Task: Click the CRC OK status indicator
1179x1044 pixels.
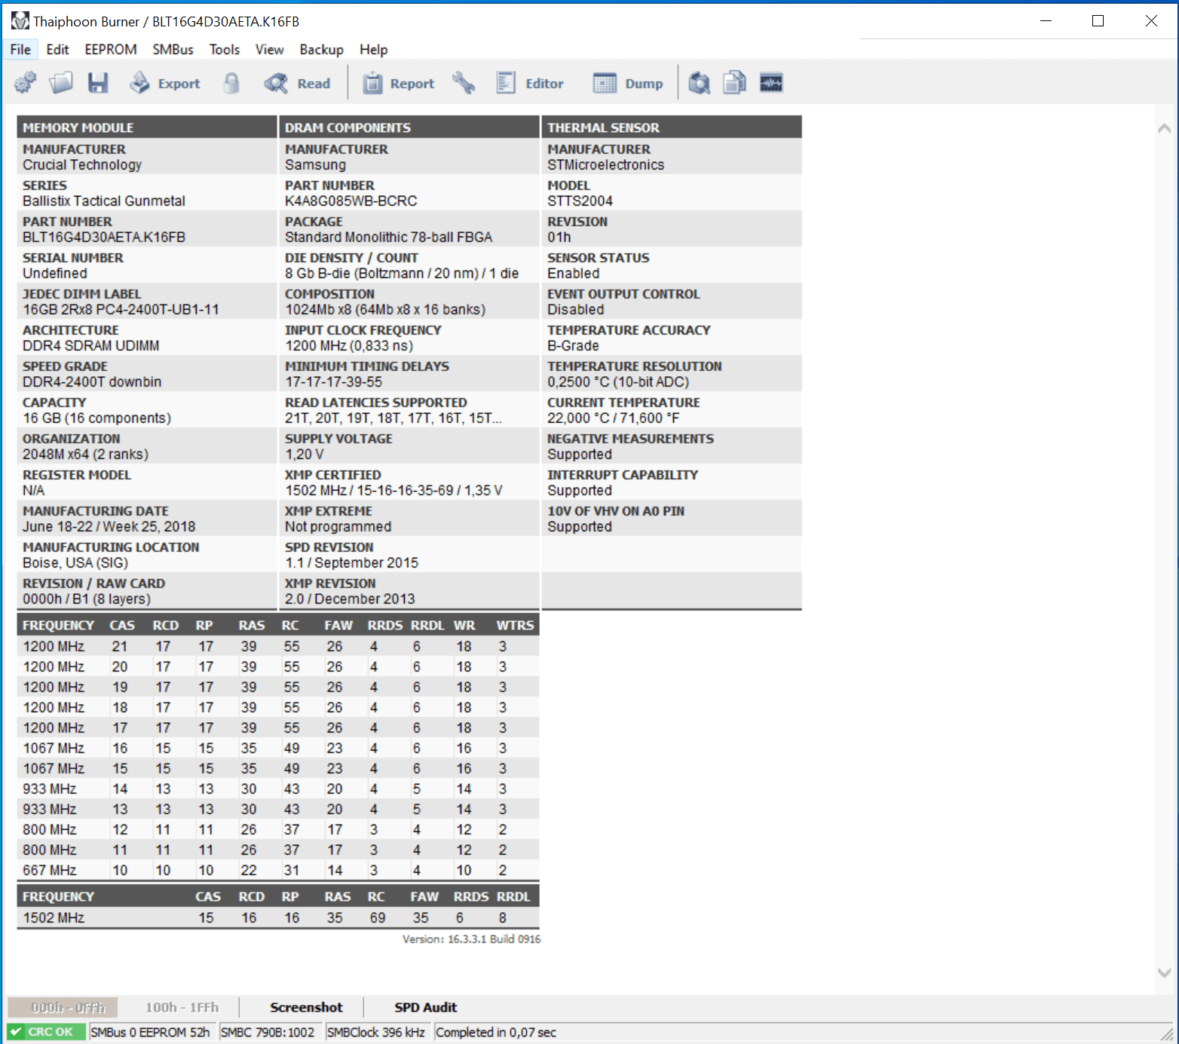Action: coord(47,1032)
